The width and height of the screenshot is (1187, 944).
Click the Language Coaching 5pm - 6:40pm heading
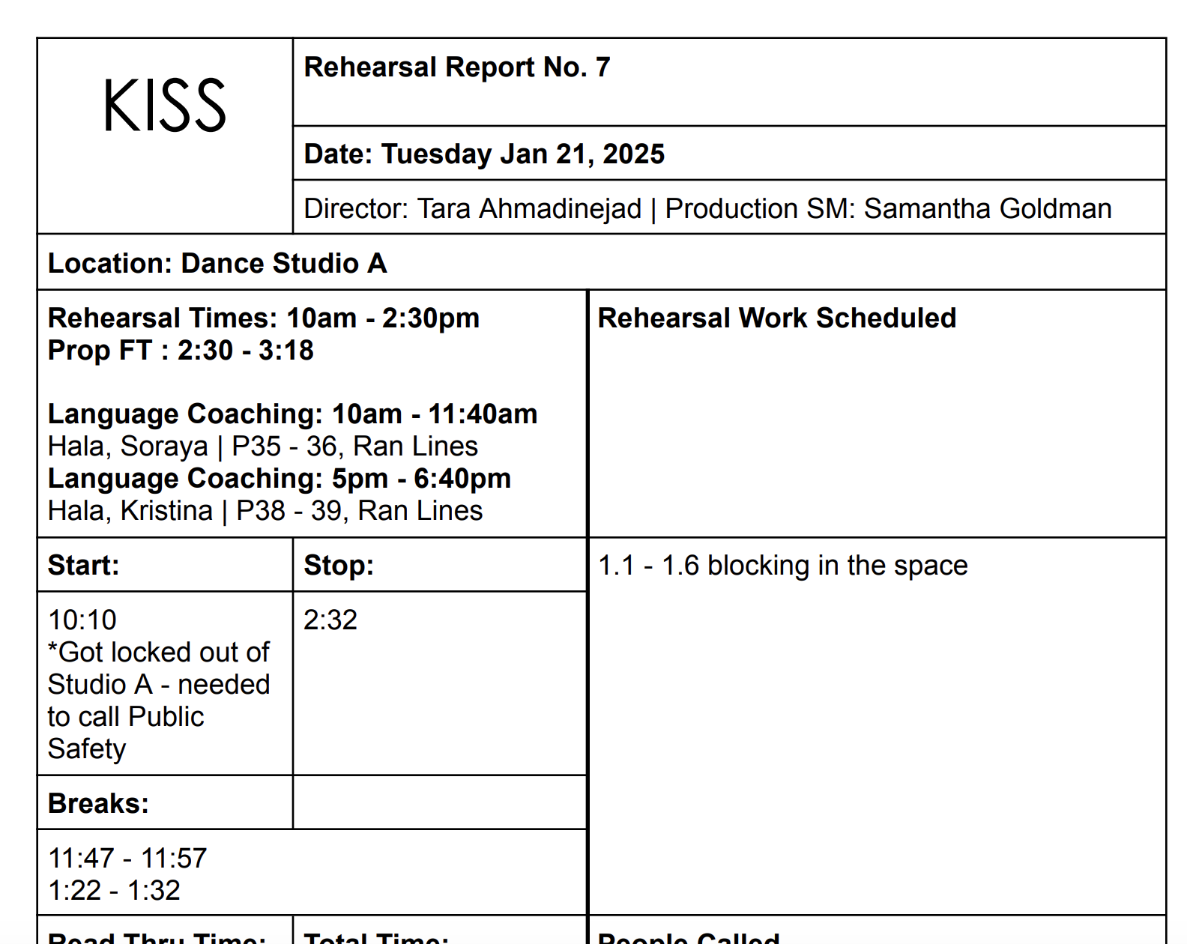coord(280,478)
